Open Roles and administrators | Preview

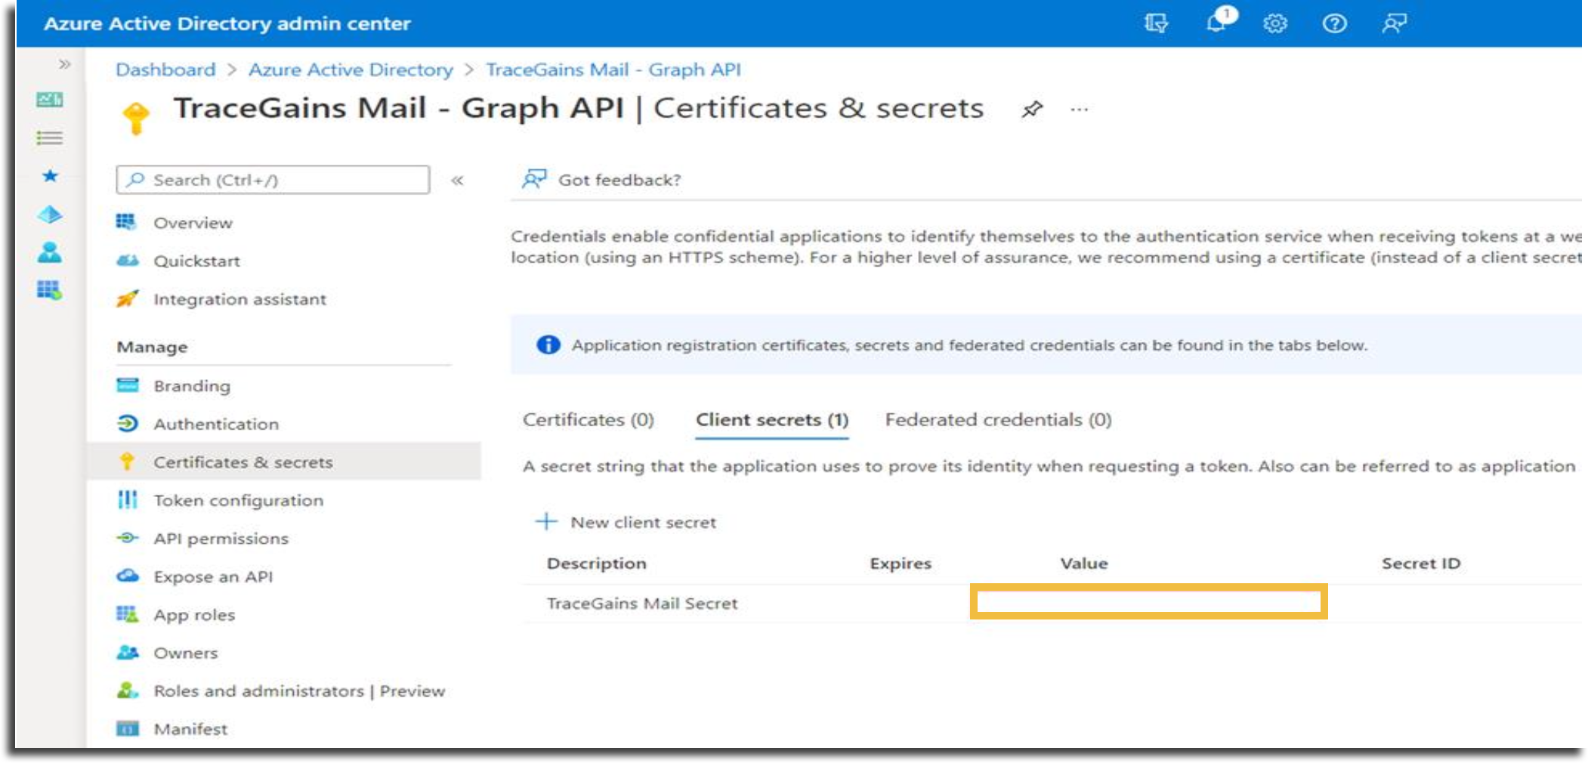click(299, 691)
